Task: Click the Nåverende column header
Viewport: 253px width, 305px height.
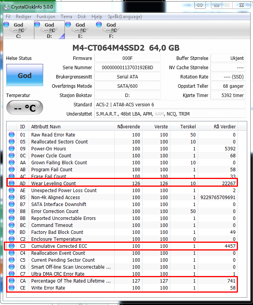Action: click(x=129, y=127)
